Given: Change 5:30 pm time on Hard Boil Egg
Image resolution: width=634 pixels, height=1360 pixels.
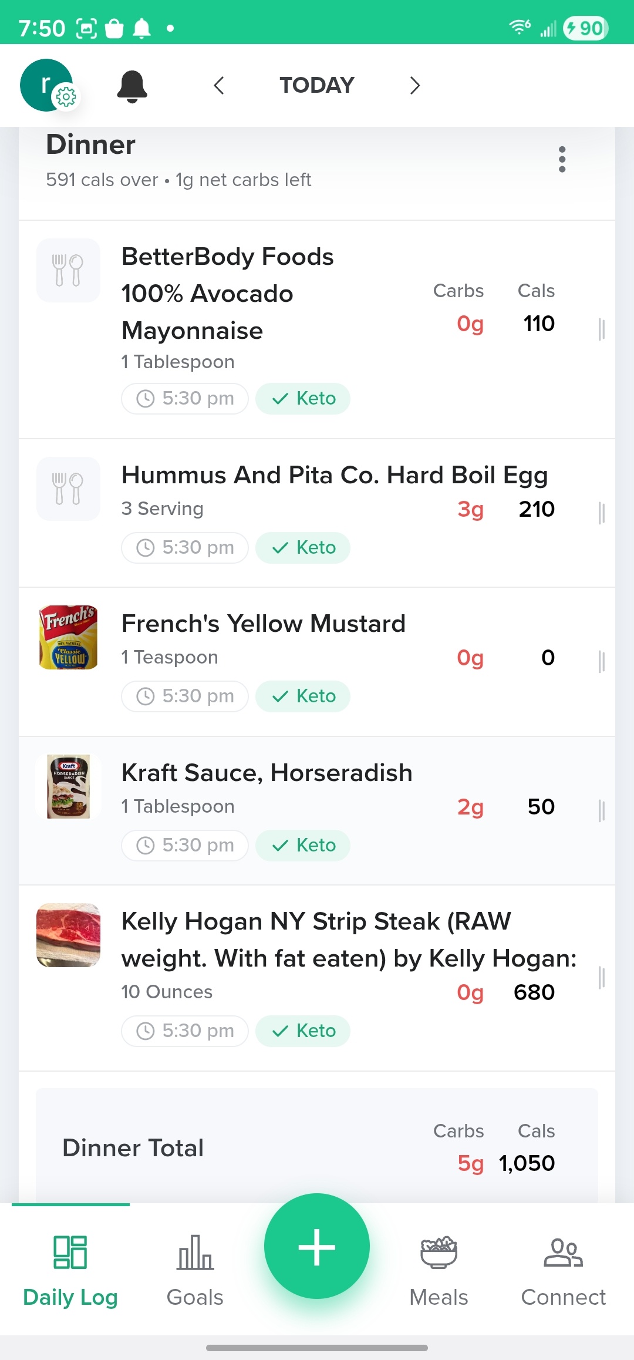Looking at the screenshot, I should (185, 548).
